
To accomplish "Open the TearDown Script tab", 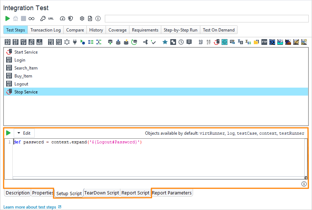I will [101, 193].
